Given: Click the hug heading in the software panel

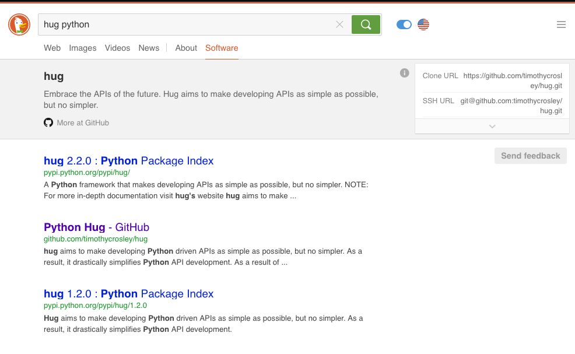Looking at the screenshot, I should tap(54, 76).
